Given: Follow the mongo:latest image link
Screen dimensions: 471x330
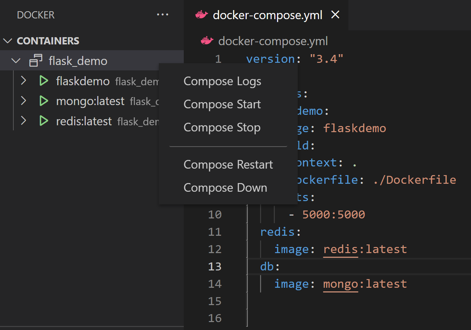Looking at the screenshot, I should coord(340,284).
